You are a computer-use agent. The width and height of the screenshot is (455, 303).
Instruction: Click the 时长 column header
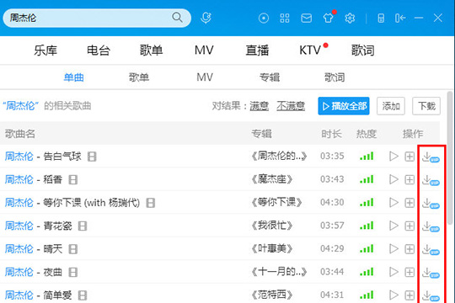(x=331, y=134)
